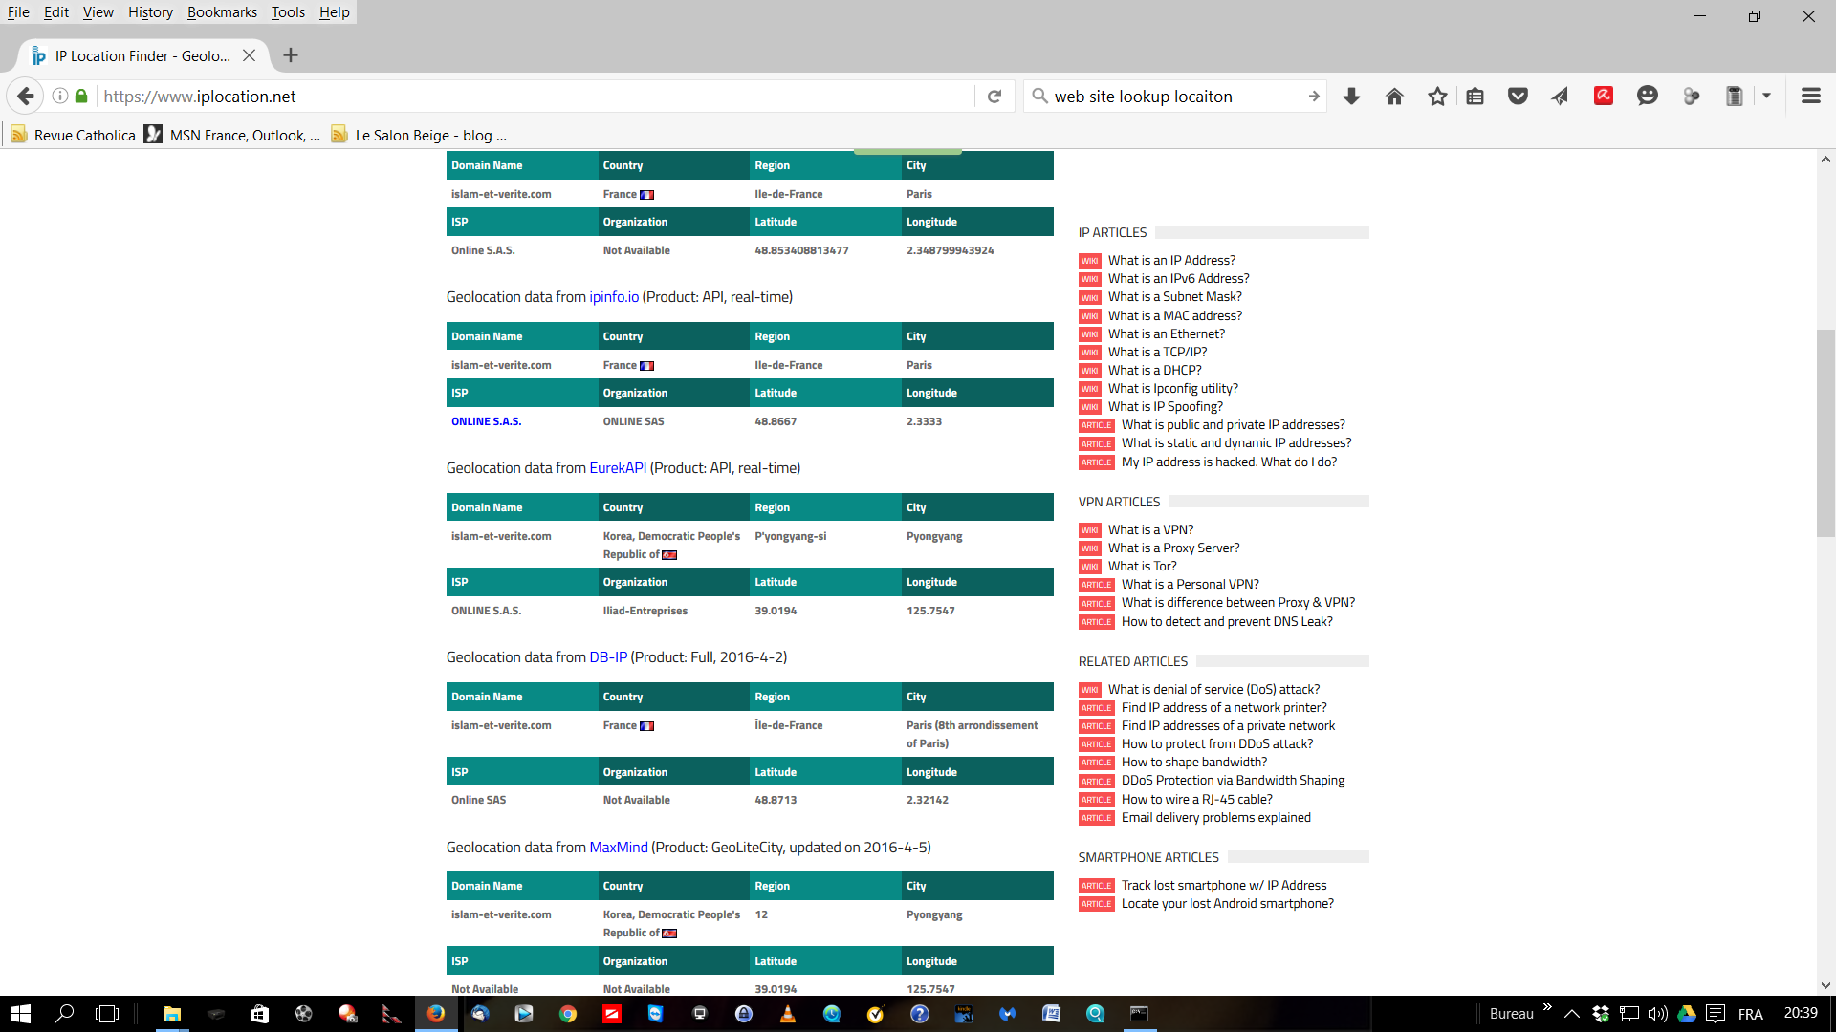This screenshot has width=1836, height=1032.
Task: Open Windows taskbar search
Action: coord(64,1014)
